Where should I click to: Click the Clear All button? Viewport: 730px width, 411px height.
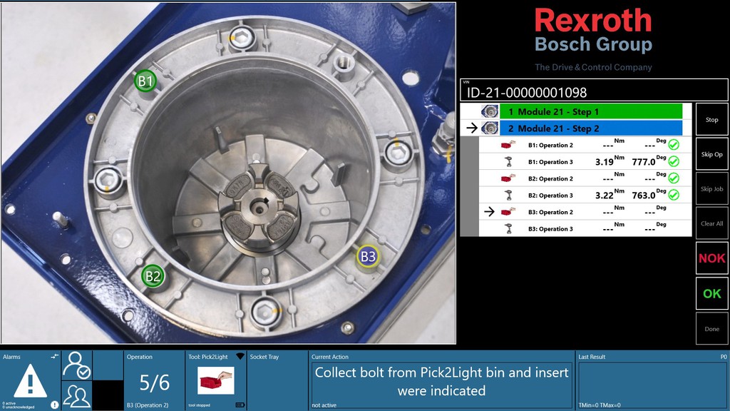[x=712, y=223]
